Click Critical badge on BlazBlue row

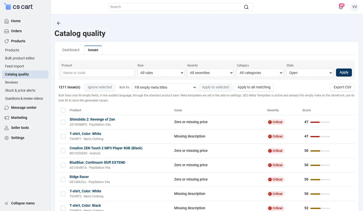[276, 165]
